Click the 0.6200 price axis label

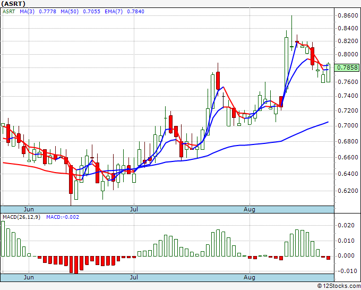pos(348,191)
